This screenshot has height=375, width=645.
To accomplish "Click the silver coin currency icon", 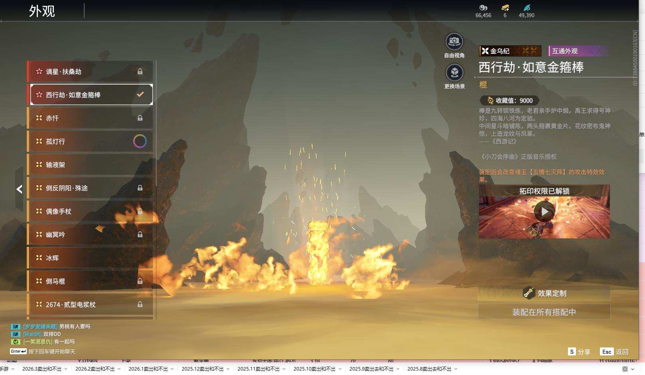I will (x=483, y=8).
